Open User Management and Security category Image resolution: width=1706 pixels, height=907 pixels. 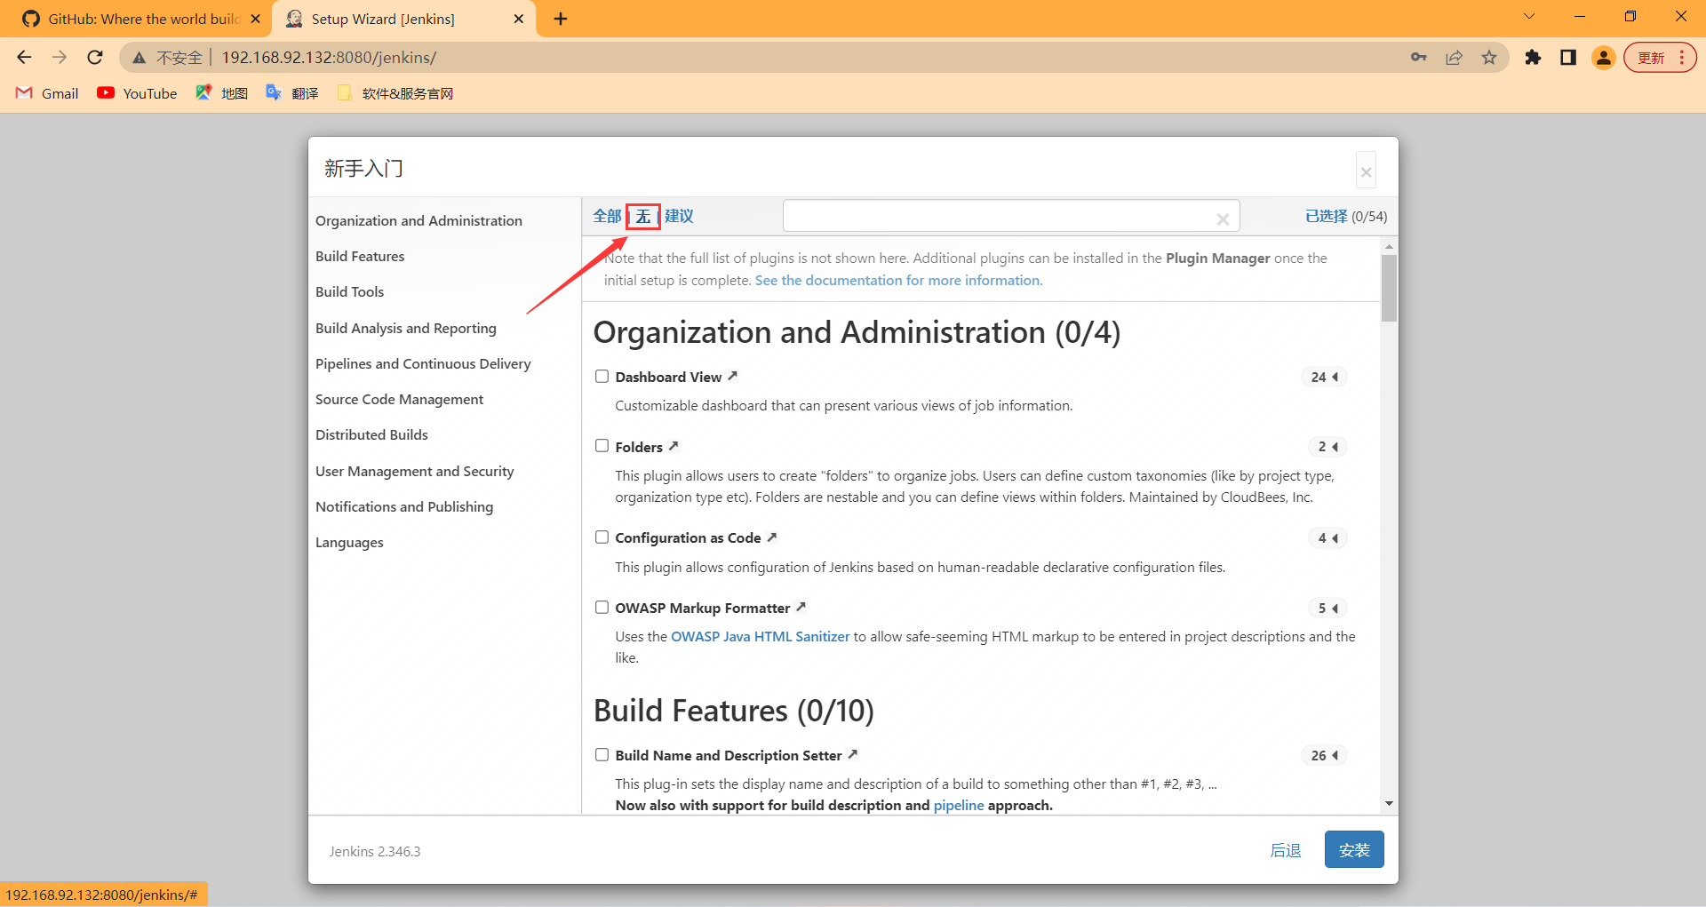[x=414, y=471]
